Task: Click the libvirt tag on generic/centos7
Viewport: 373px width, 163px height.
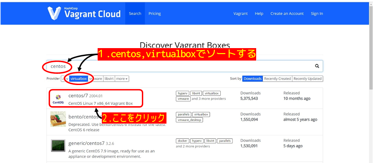Action: click(210, 141)
